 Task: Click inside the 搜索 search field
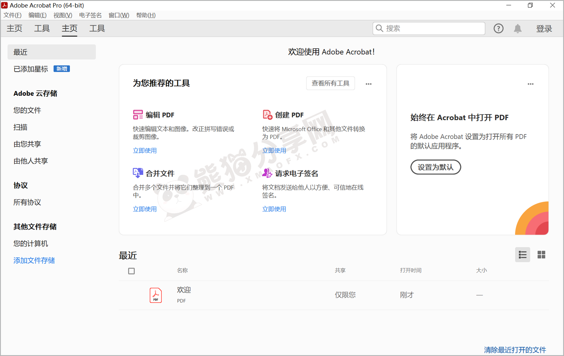pos(429,28)
